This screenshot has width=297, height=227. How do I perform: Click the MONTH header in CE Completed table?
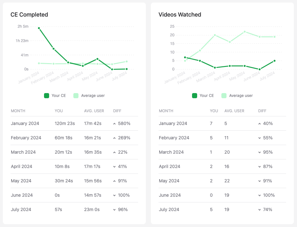coord(18,111)
